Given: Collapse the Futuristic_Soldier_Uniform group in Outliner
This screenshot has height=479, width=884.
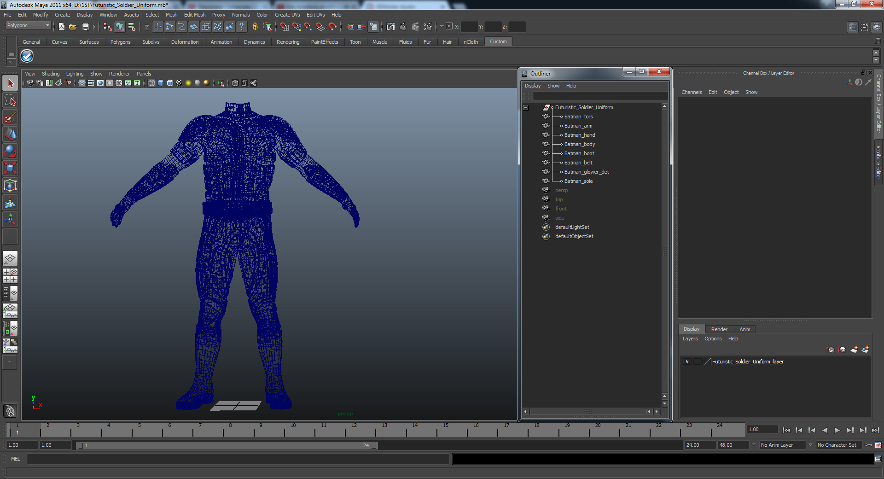Looking at the screenshot, I should tap(525, 107).
